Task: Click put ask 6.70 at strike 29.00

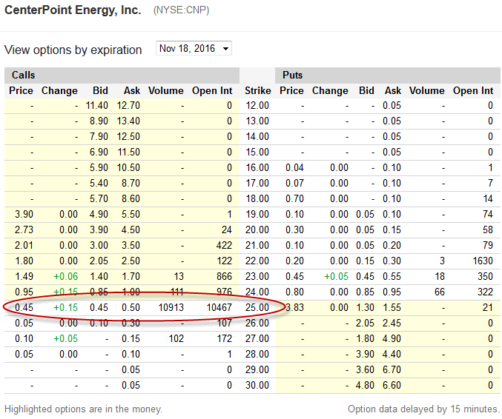Action: [x=392, y=370]
